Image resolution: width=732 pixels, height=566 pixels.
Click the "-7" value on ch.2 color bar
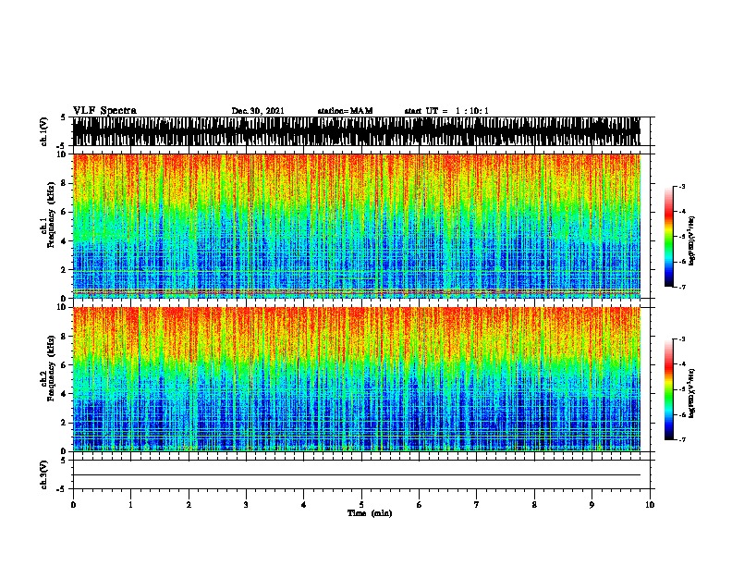point(681,439)
